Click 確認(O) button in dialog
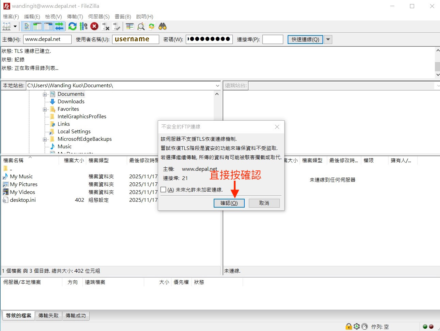The height and width of the screenshot is (331, 440). click(x=229, y=203)
